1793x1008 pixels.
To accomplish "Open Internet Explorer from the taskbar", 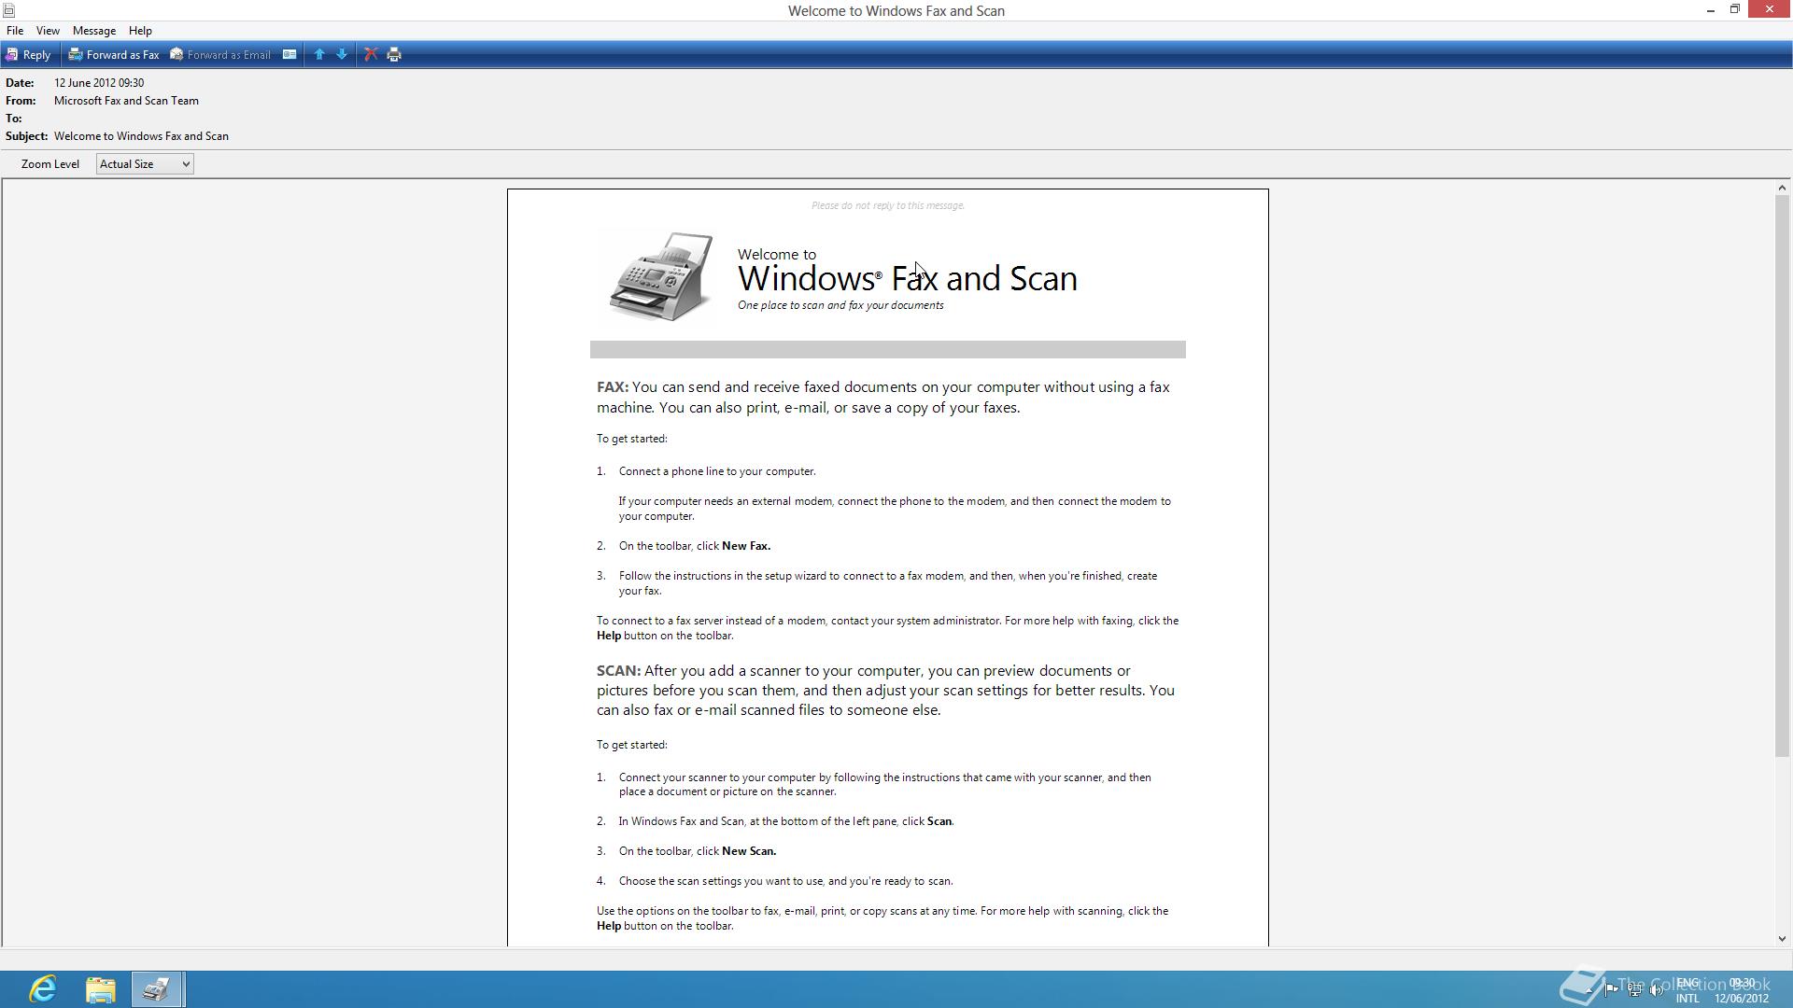I will (x=43, y=988).
